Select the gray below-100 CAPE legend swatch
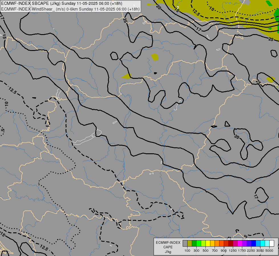Screen dimensions: 279x256 (185, 243)
